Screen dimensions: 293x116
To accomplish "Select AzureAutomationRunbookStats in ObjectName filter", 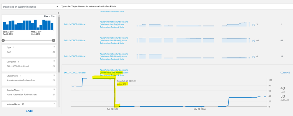I will click(21, 80).
